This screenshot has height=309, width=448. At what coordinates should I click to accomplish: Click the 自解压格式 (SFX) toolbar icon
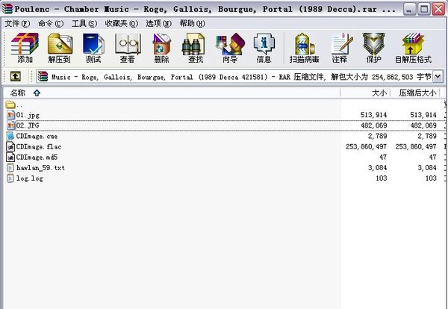pos(413,44)
